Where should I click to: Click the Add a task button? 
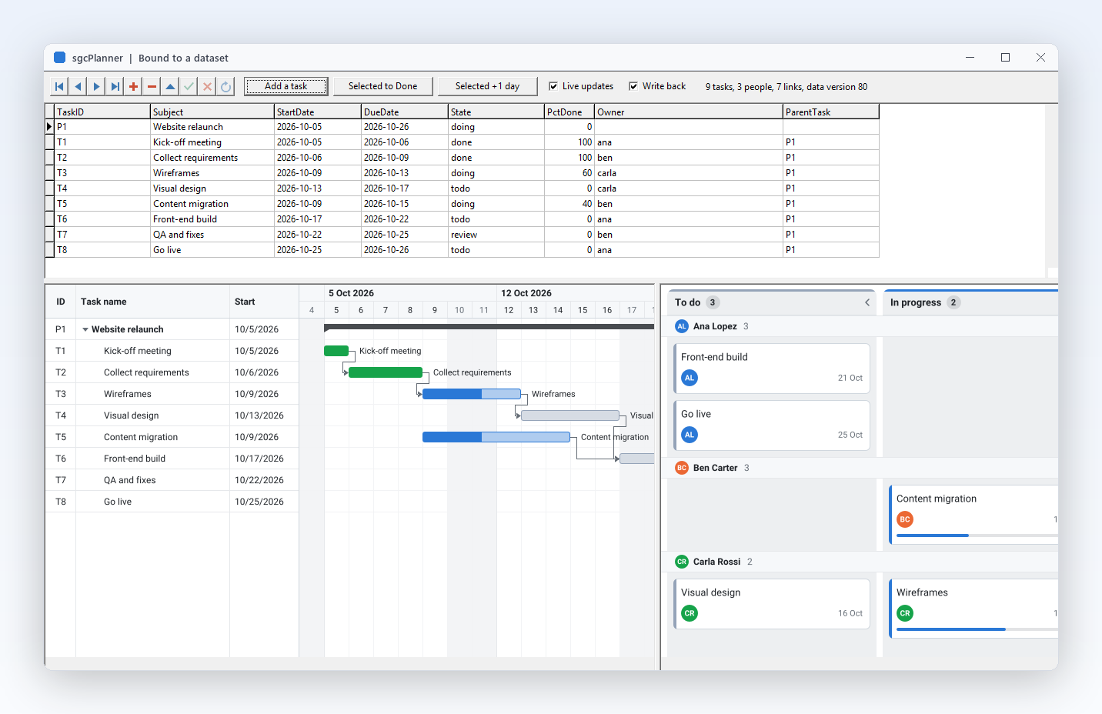pos(286,86)
